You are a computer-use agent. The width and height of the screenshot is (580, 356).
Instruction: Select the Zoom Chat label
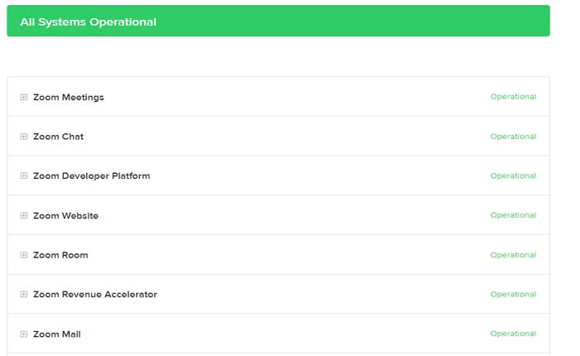[58, 137]
